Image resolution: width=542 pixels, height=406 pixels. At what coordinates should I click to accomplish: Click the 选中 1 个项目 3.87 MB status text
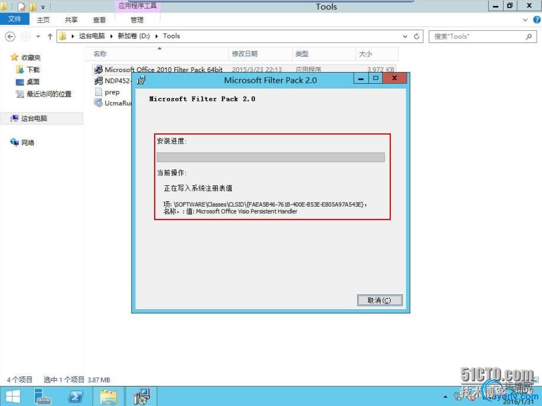click(77, 379)
